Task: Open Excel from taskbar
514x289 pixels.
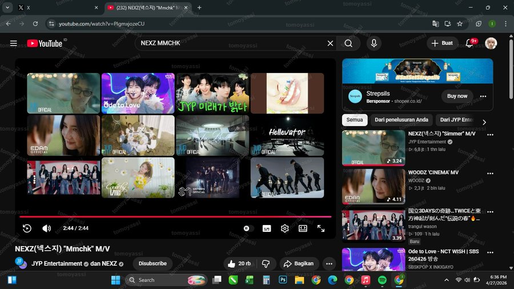Action: (250, 280)
